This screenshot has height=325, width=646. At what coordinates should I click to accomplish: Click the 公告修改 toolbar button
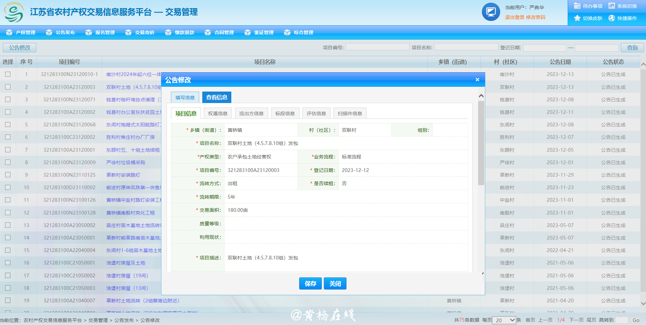point(20,48)
